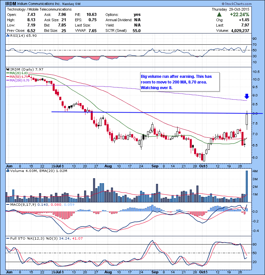Select the Prev Close value 6.52
Screen dimensions: 265x275
point(31,30)
